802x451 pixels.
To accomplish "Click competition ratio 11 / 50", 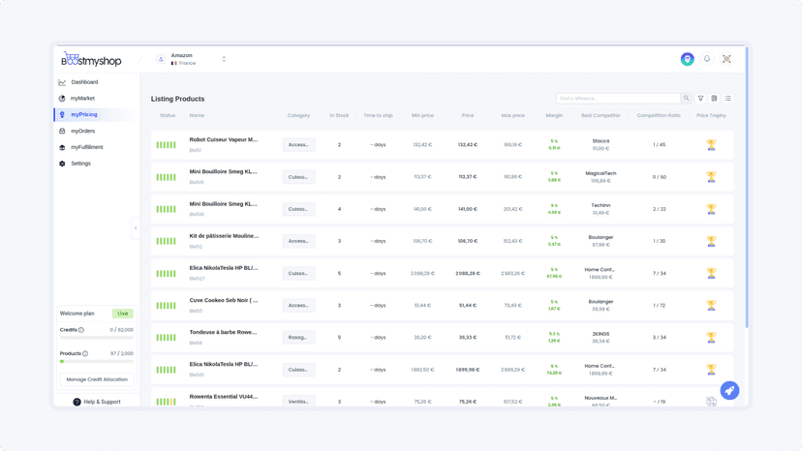I will tap(660, 177).
